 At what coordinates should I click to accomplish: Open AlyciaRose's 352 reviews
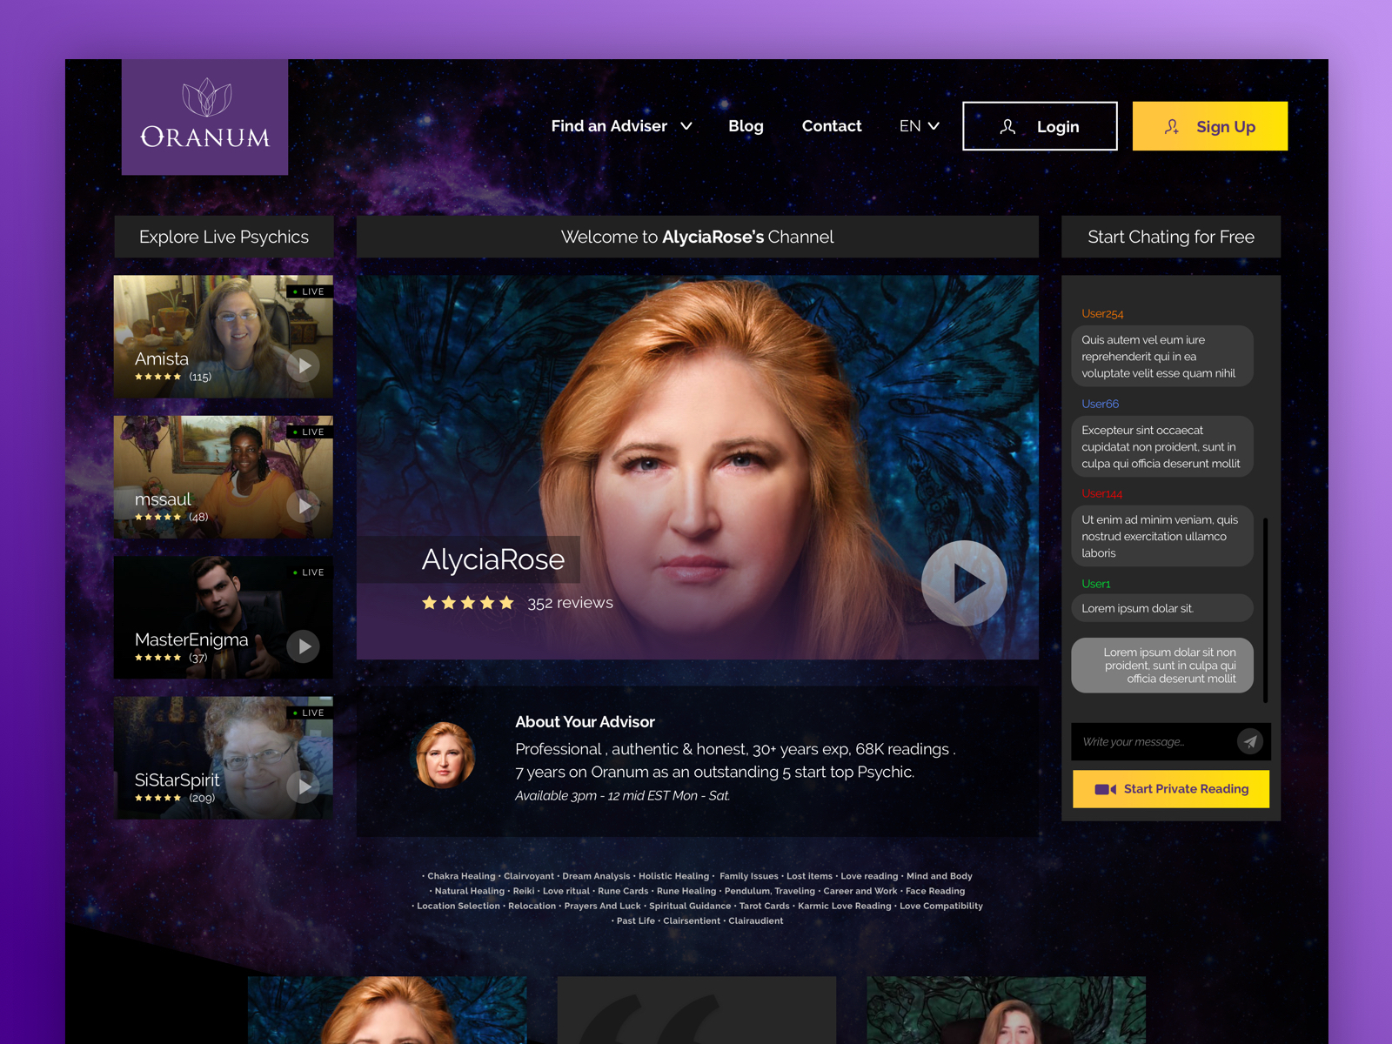coord(570,603)
